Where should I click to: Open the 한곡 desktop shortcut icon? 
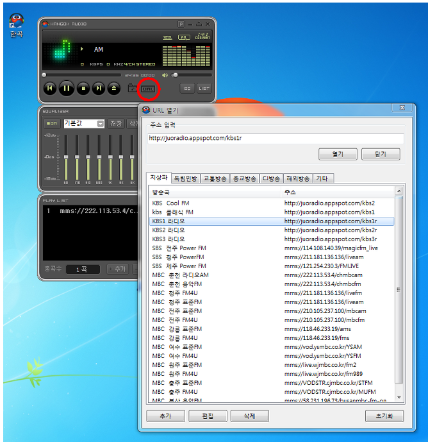click(16, 26)
